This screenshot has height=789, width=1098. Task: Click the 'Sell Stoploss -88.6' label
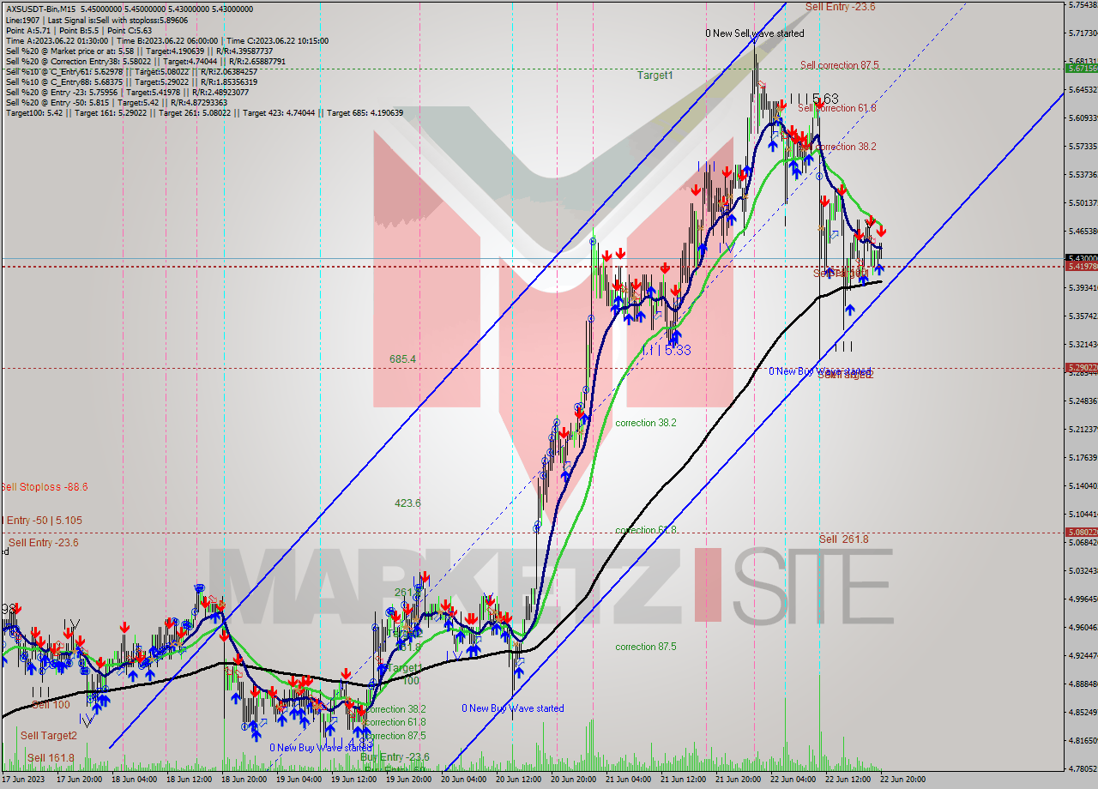tap(45, 487)
